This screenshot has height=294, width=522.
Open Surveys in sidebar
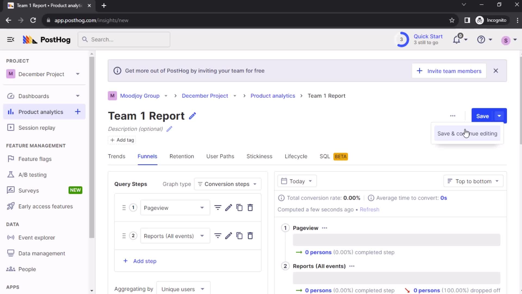click(x=44, y=191)
